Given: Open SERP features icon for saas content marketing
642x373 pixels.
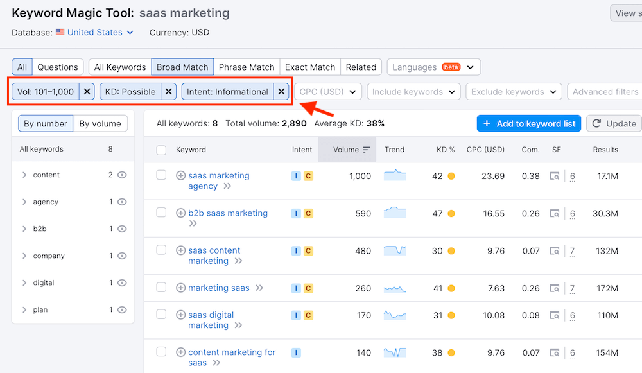Looking at the screenshot, I should point(555,251).
